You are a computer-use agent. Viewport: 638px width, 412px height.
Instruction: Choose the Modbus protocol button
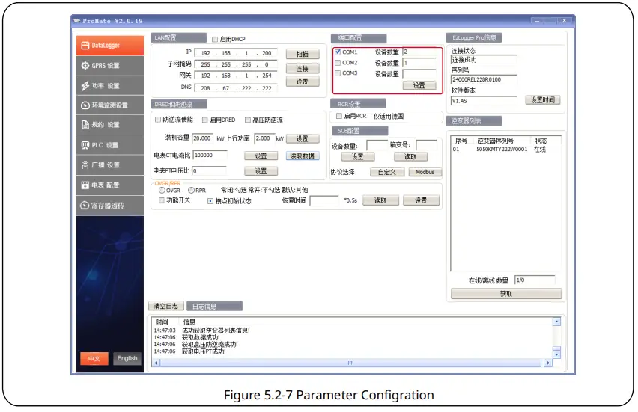(x=425, y=172)
